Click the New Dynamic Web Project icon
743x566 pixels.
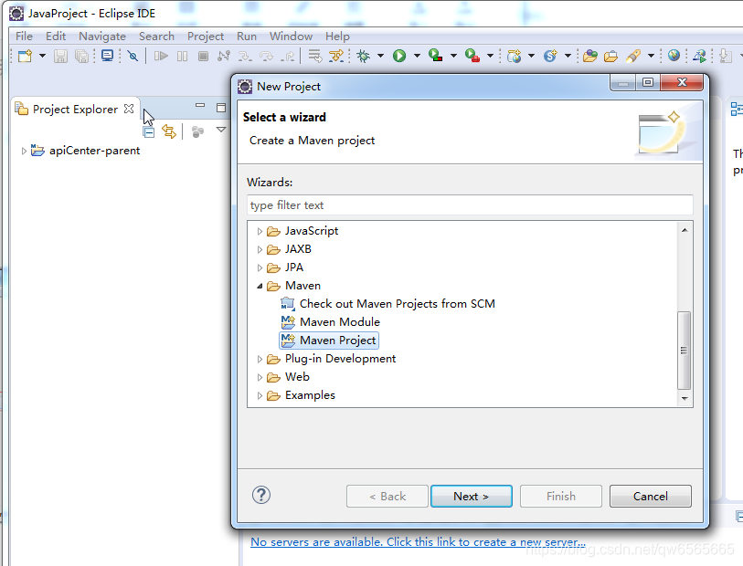[x=515, y=56]
